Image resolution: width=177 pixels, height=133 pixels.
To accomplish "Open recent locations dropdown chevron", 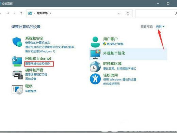I will pyautogui.click(x=15, y=13).
